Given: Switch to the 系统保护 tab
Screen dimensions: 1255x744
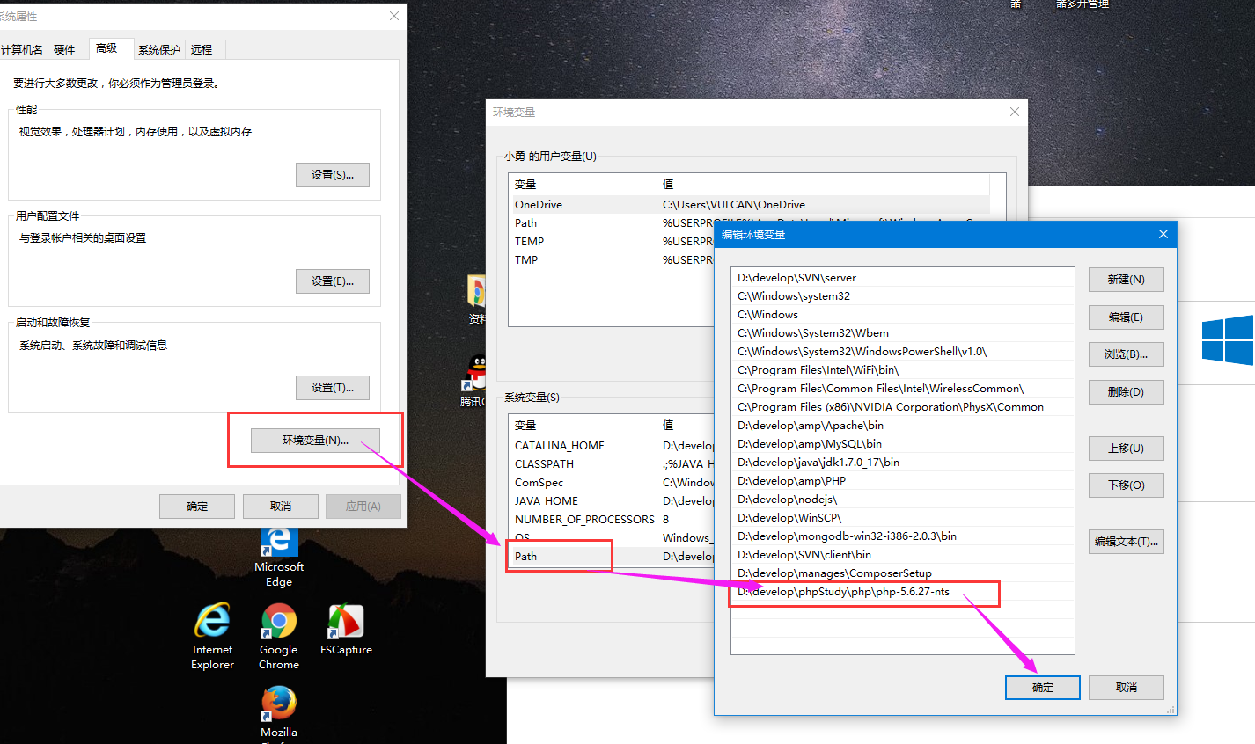Looking at the screenshot, I should tap(158, 49).
